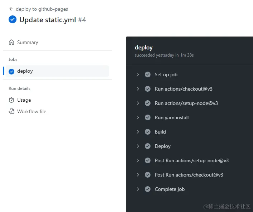Expand the Run actions/setup-node@v3 step chevron
This screenshot has width=253, height=212.
pyautogui.click(x=138, y=103)
